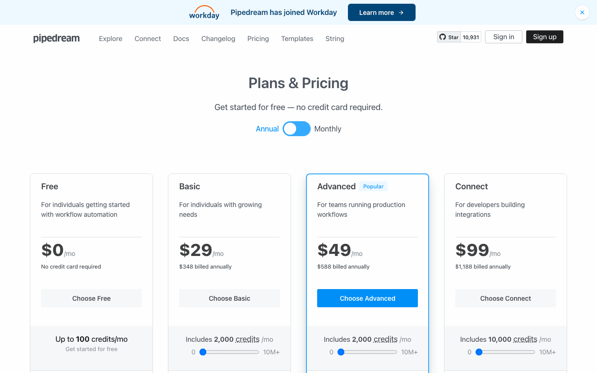Click the credits tooltip in Advanced plan
This screenshot has height=373, width=597.
(x=385, y=339)
